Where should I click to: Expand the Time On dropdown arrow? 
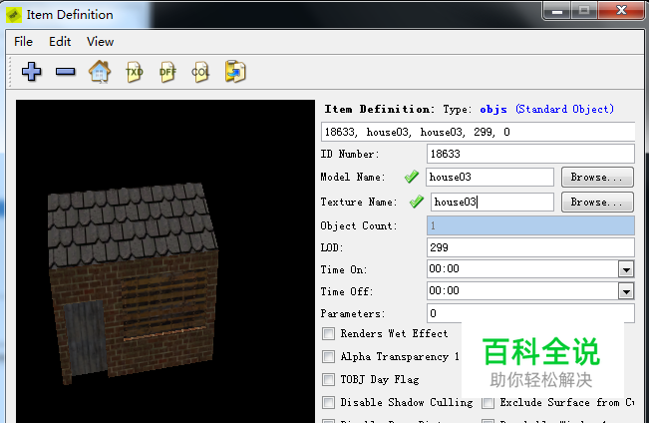click(626, 269)
